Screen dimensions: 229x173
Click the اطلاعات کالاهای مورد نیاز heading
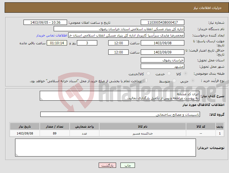pyautogui.click(x=203, y=105)
